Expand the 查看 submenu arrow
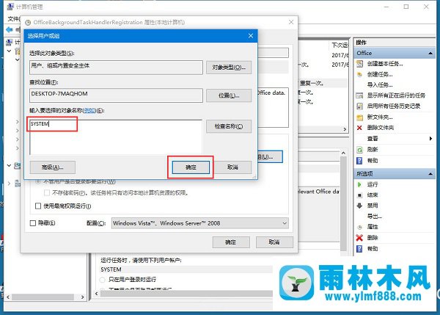 [430, 139]
